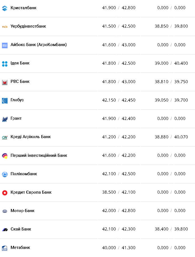195x257 pixels.
Task: Click the Полікомбанк logo icon
Action: (x=4, y=174)
